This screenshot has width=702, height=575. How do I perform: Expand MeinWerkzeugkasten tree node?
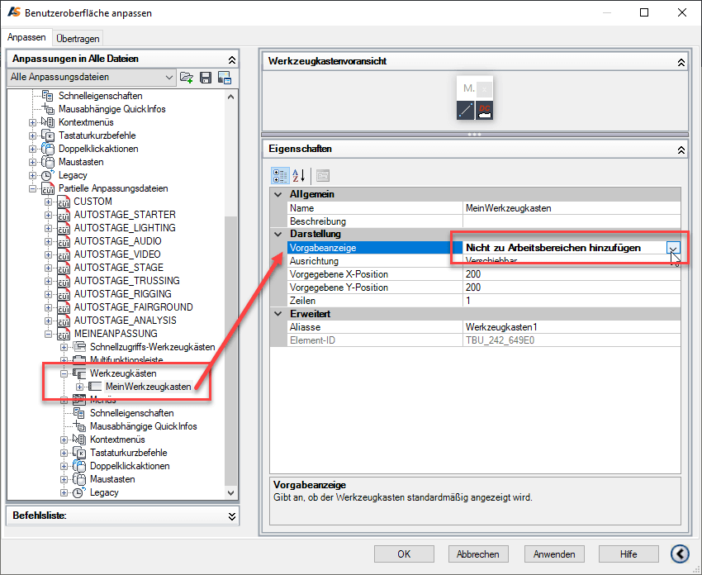79,387
